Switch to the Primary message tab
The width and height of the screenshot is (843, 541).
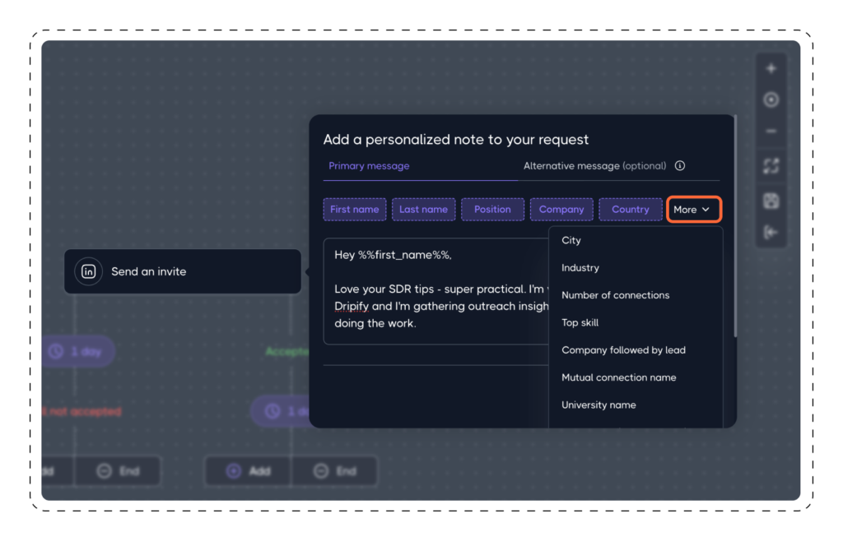pyautogui.click(x=369, y=165)
